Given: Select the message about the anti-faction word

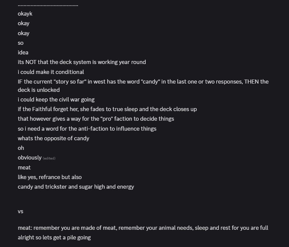Looking at the screenshot, I should pyautogui.click(x=87, y=129).
